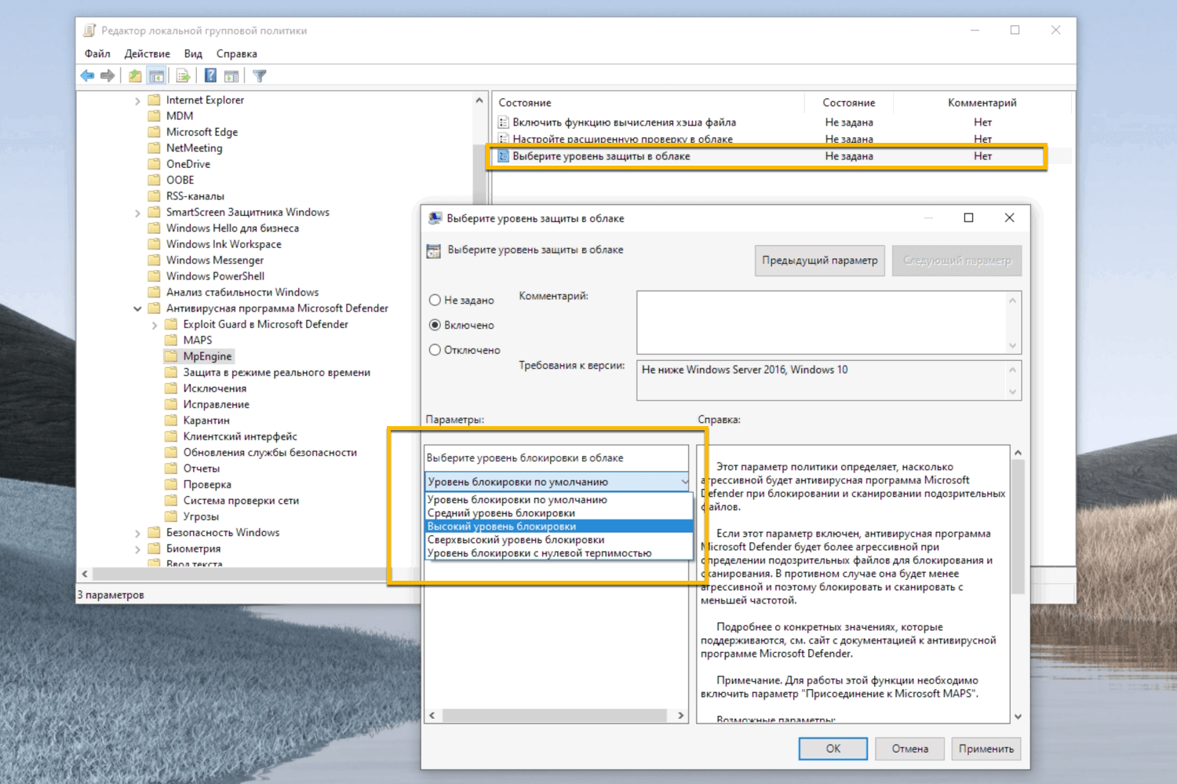1177x784 pixels.
Task: Select 'Защита в режиме реального времени' tree item
Action: 277,373
